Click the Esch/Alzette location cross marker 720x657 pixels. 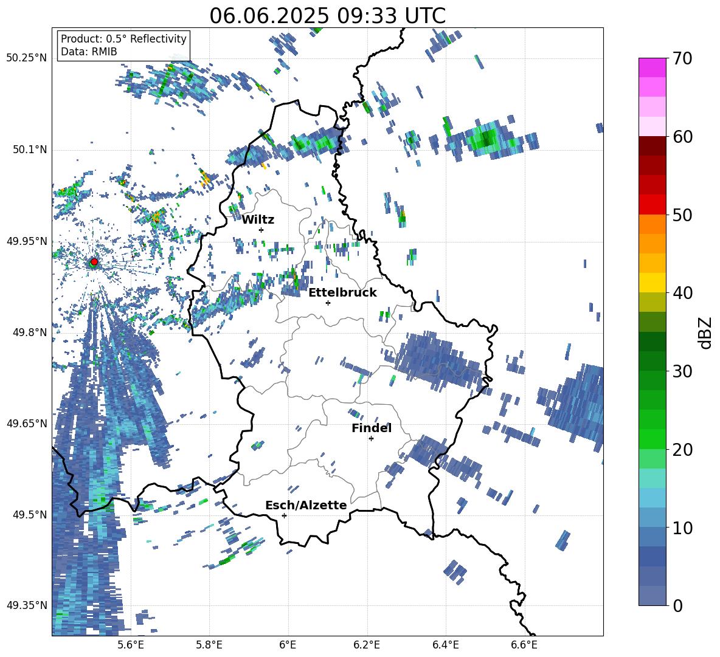284,515
